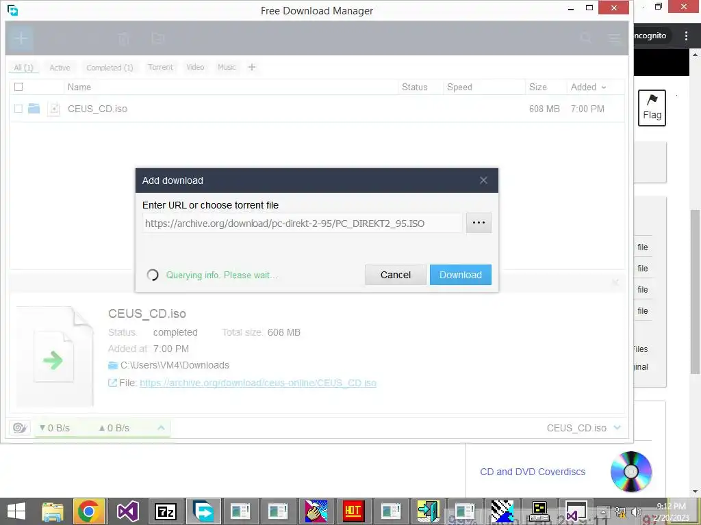Switch to the All (1) tab
Screen dimensions: 701x525
[24, 68]
